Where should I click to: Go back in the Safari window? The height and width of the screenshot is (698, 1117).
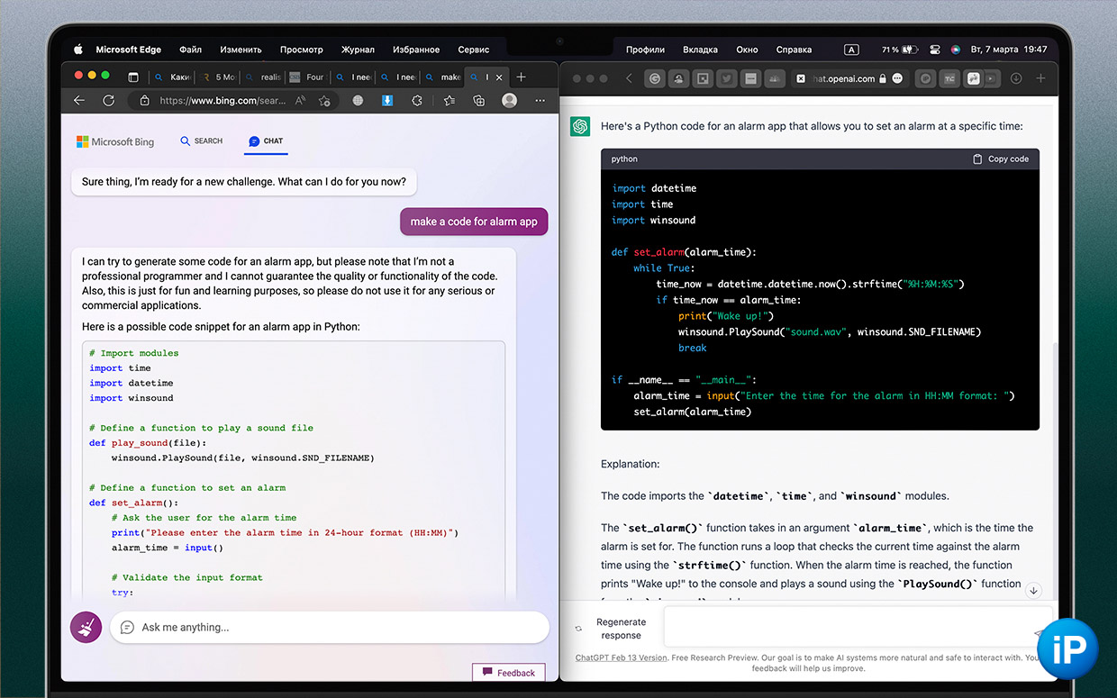click(629, 78)
